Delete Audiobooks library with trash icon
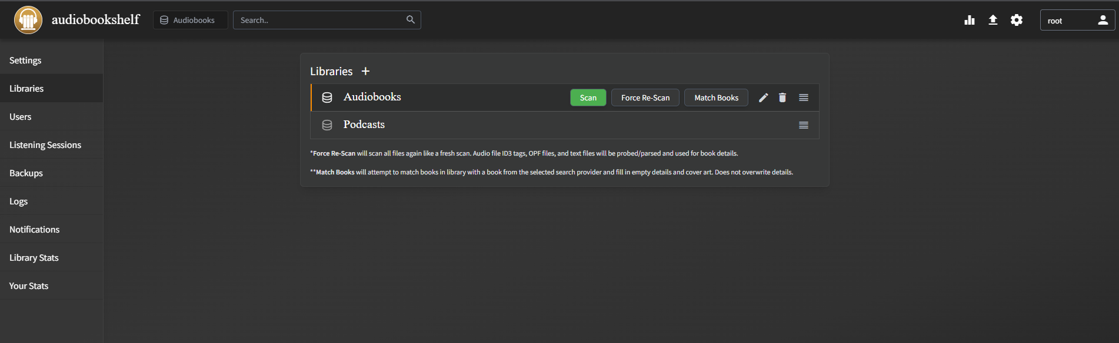This screenshot has width=1119, height=343. tap(782, 98)
